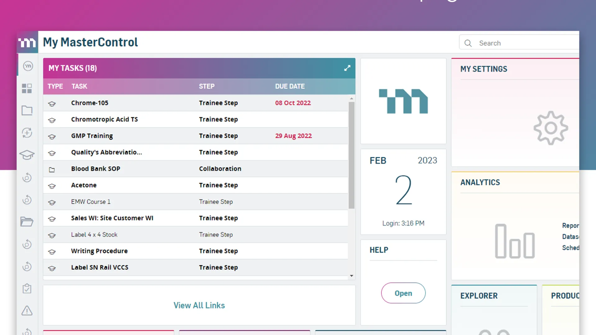Click the FEB 2 date tile

403,192
